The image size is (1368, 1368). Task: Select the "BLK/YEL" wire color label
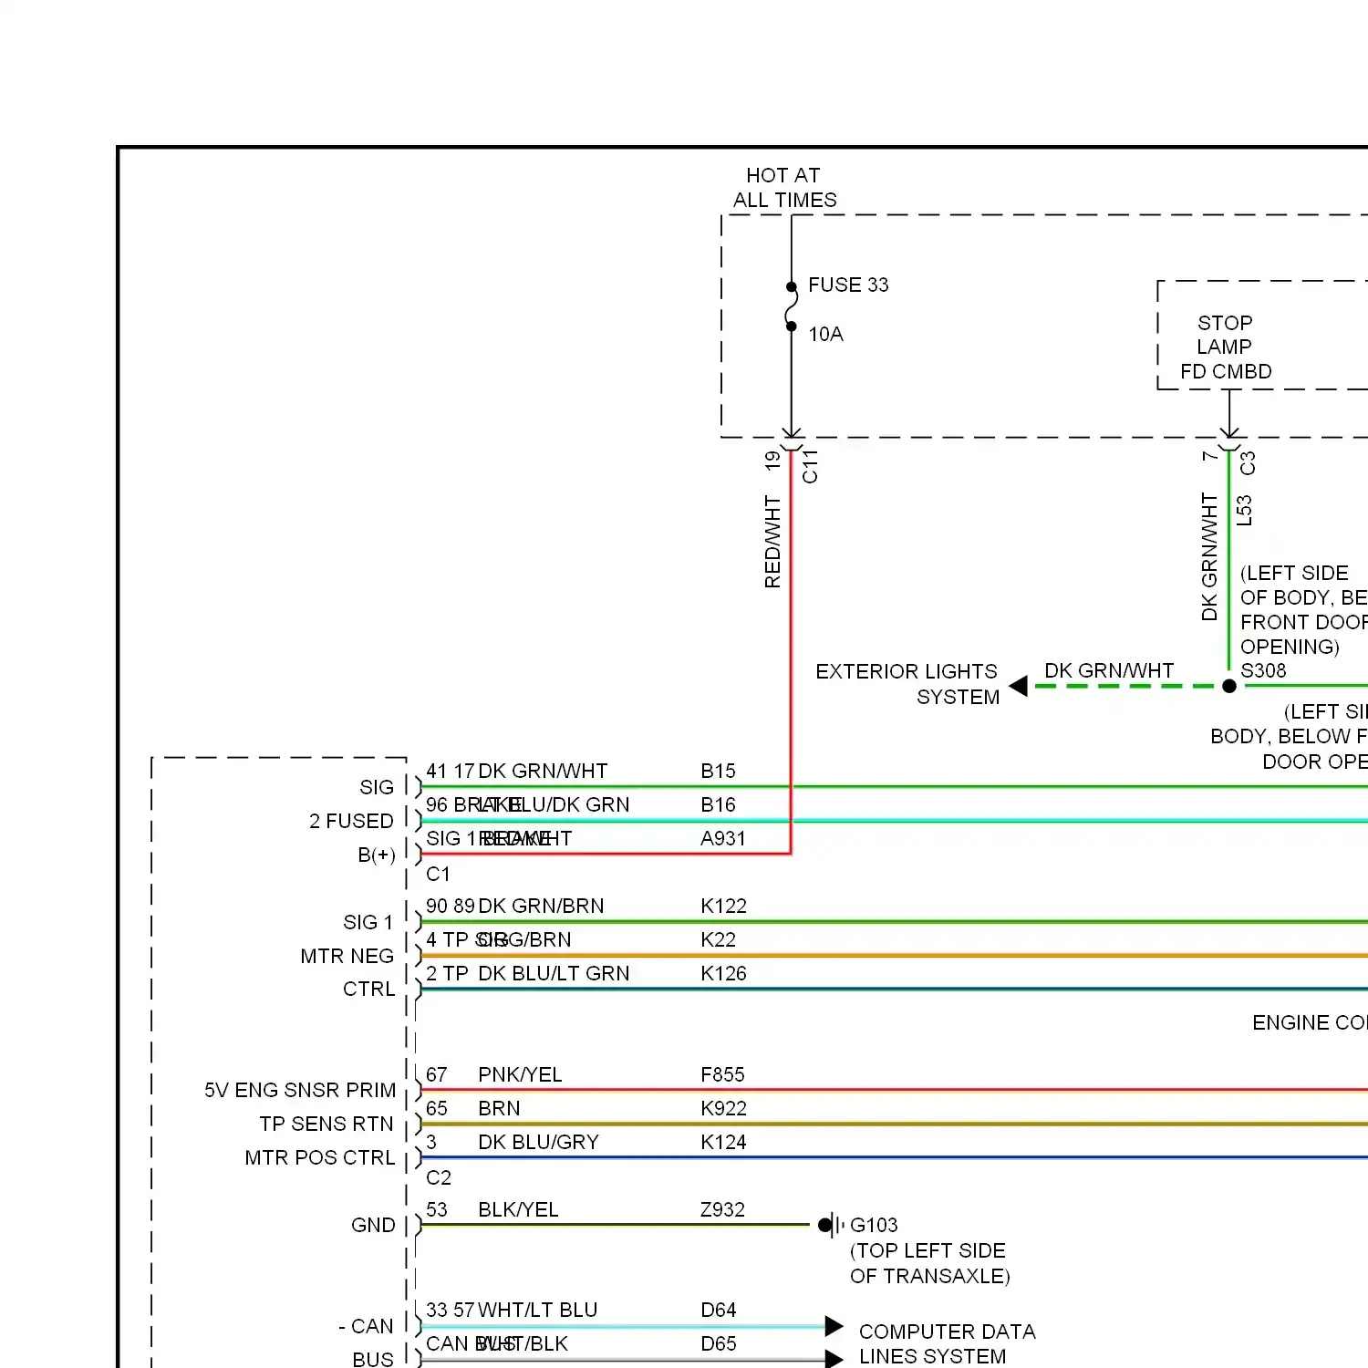point(518,1209)
